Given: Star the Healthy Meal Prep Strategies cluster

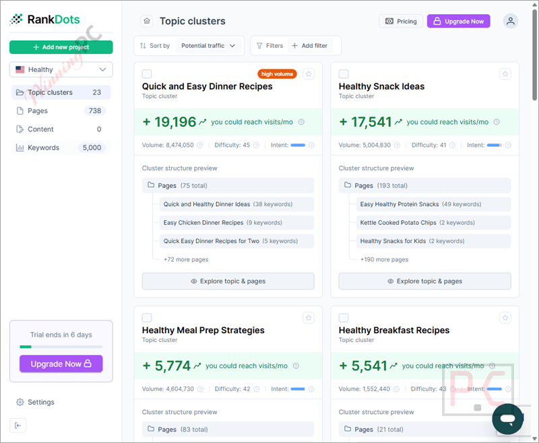Looking at the screenshot, I should [x=309, y=318].
